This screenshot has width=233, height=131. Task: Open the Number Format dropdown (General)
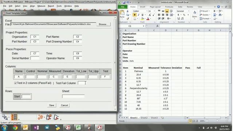click(189, 11)
